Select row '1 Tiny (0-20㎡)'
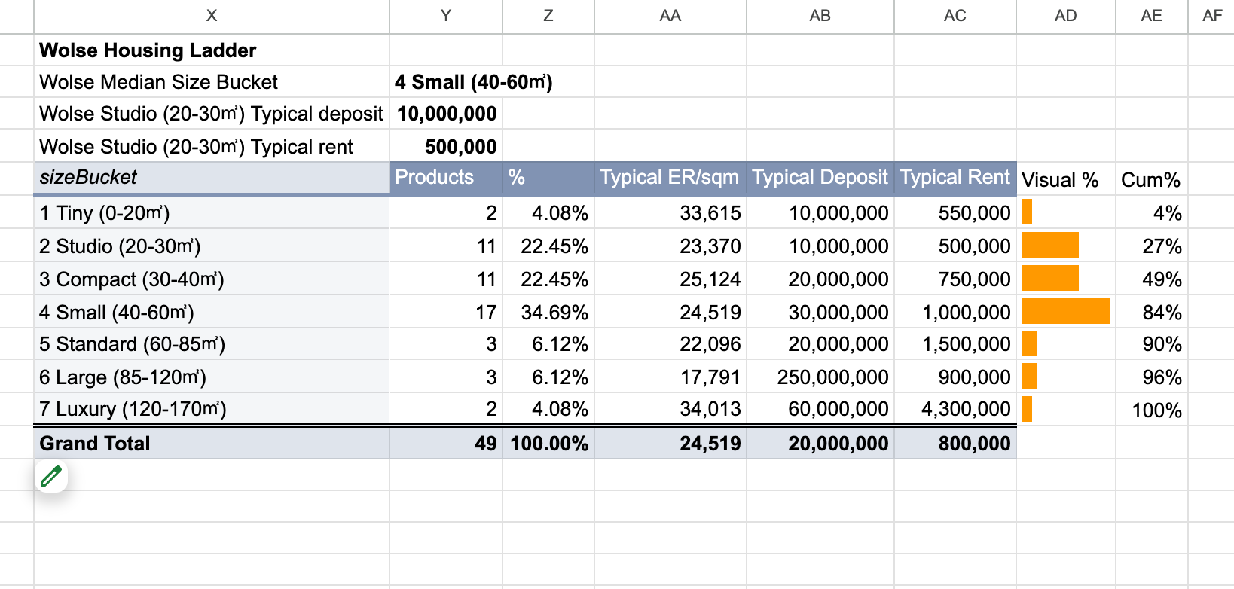 click(x=212, y=213)
